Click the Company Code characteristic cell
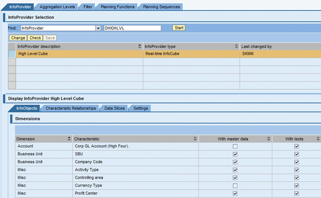This screenshot has height=198, width=321. (135, 162)
